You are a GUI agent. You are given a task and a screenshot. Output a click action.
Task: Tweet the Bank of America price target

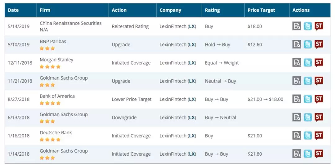tap(308, 99)
